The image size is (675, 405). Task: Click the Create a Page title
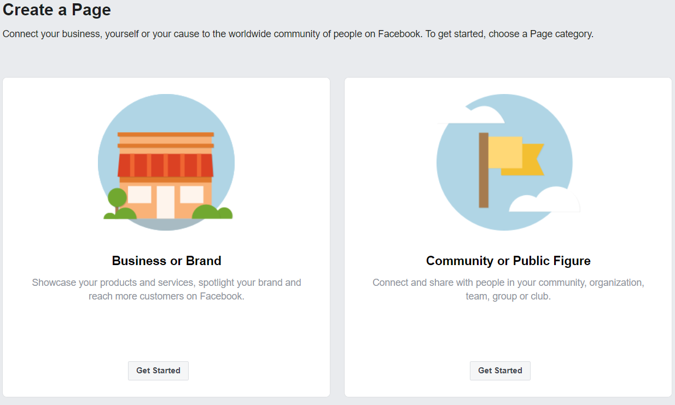click(57, 9)
